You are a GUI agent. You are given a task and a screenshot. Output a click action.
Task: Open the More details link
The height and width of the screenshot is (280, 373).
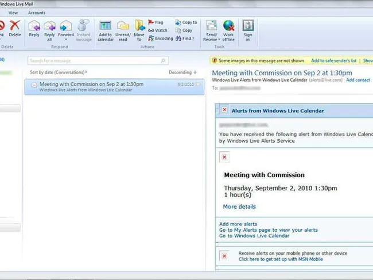click(x=239, y=206)
